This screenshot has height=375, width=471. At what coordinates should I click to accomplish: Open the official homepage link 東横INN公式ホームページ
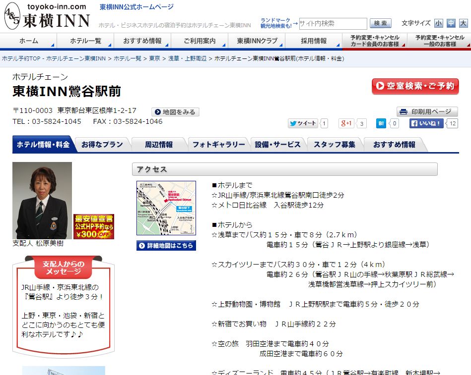click(x=136, y=7)
